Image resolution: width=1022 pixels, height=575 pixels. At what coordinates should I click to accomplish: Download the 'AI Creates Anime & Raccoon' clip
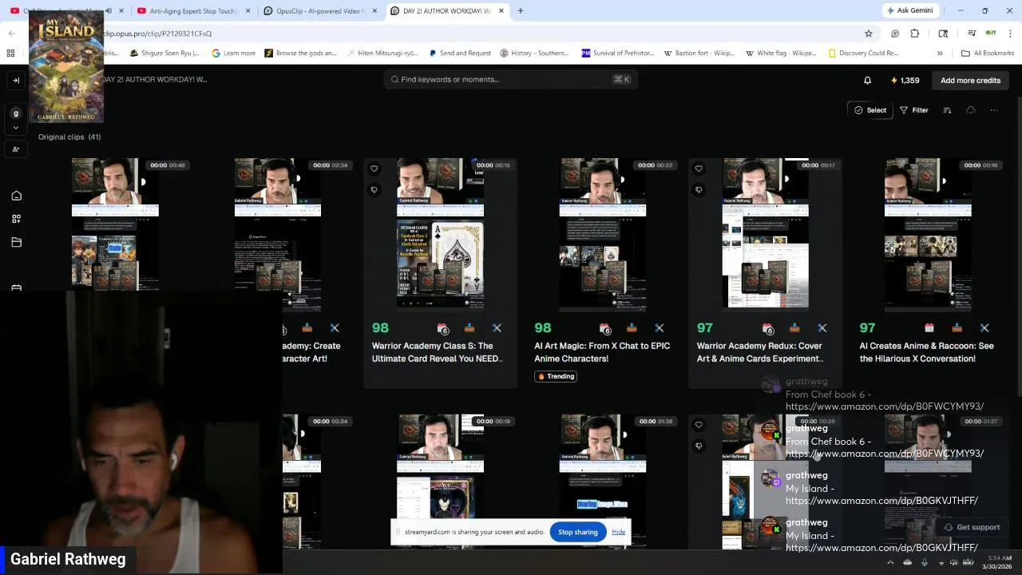pyautogui.click(x=957, y=327)
